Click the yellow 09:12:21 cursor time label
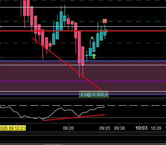Image resolution: width=166 pixels, height=145 pixels. [x=13, y=128]
